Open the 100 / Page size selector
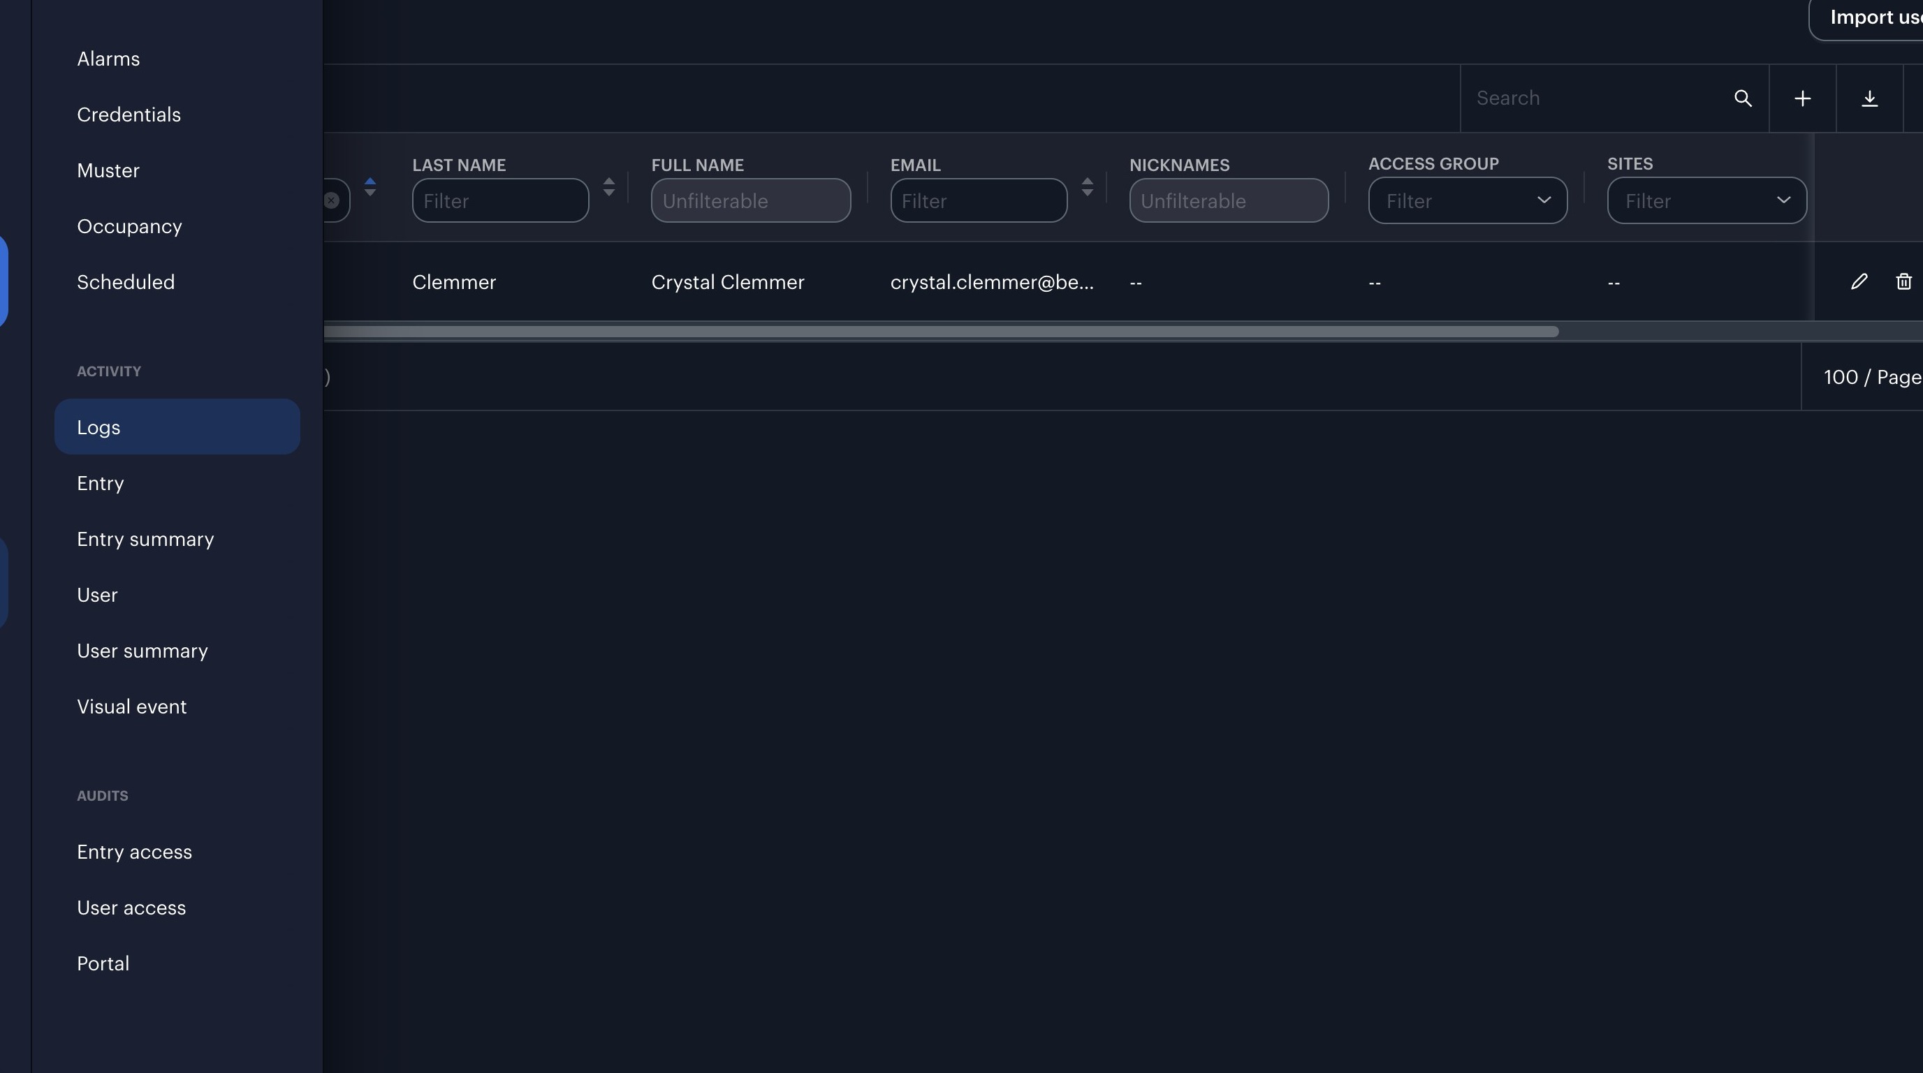The image size is (1923, 1073). click(1872, 377)
